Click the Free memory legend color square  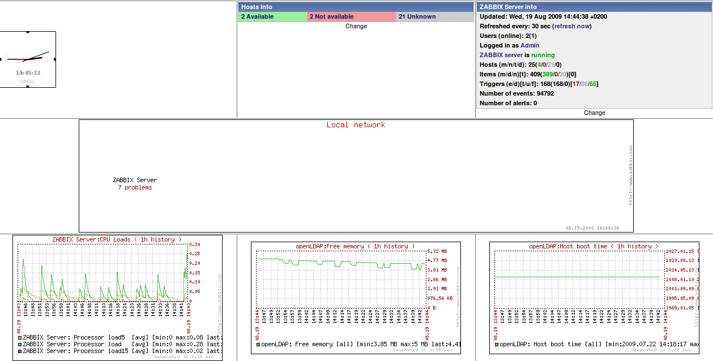(x=258, y=344)
